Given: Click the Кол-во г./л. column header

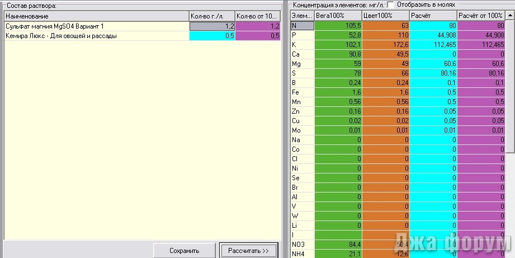Looking at the screenshot, I should [212, 16].
